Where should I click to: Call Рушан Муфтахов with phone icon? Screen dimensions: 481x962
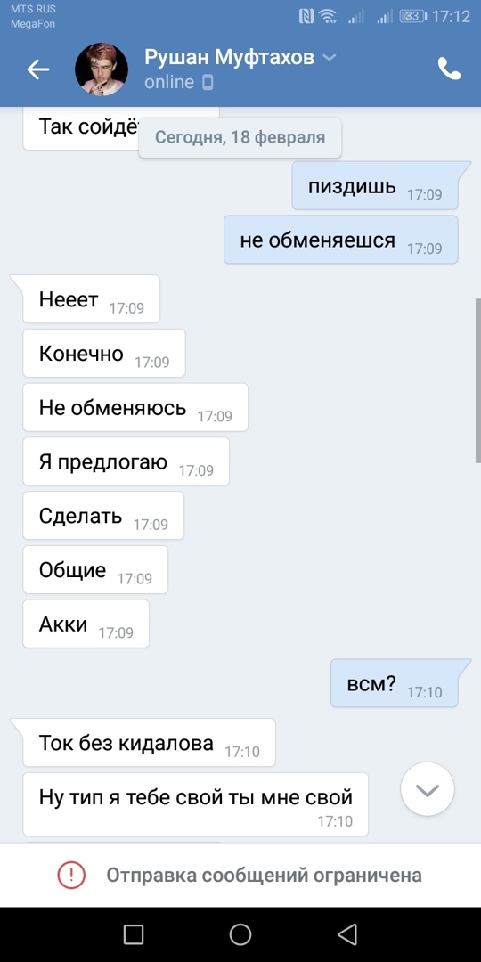pos(449,69)
